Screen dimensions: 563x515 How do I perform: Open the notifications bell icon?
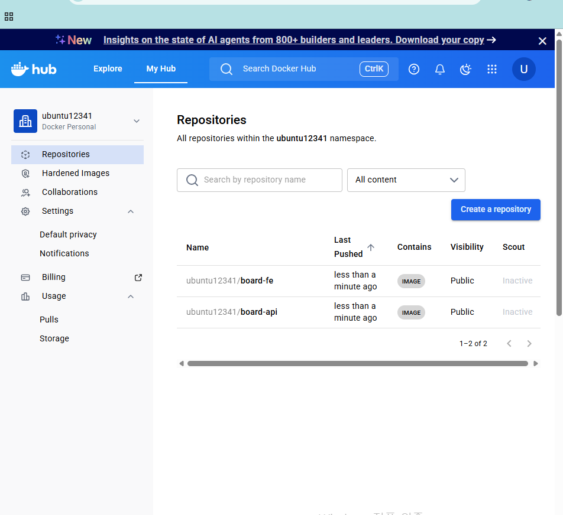pos(440,69)
